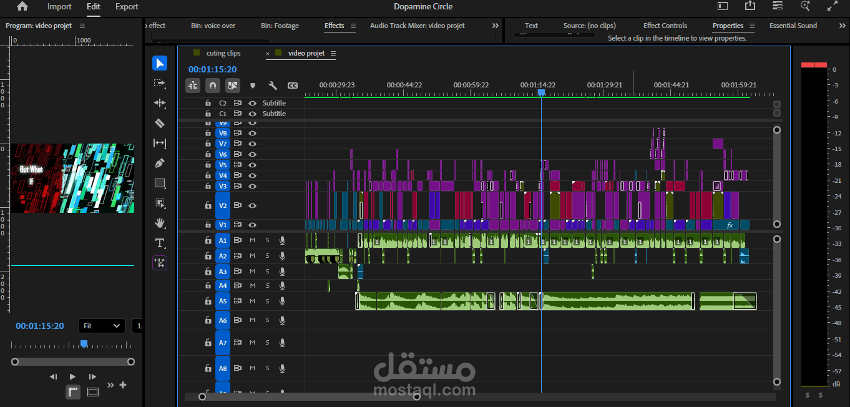Image resolution: width=850 pixels, height=407 pixels.
Task: Solo the left channel S button under meters
Action: (x=807, y=395)
